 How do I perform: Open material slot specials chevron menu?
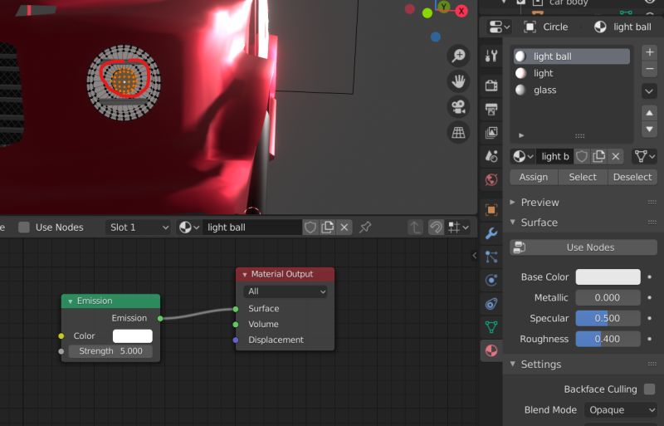[650, 91]
